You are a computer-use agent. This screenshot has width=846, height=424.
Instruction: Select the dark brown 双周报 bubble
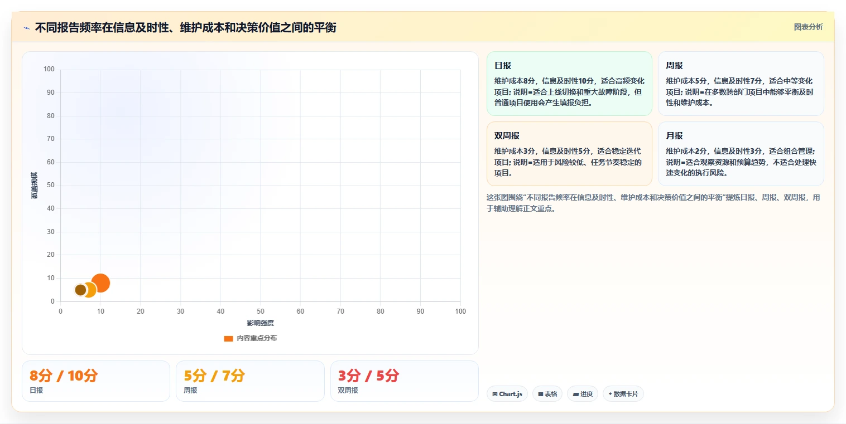click(80, 290)
